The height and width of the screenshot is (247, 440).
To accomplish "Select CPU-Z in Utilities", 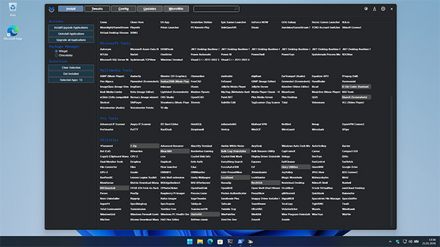I will (134, 157).
